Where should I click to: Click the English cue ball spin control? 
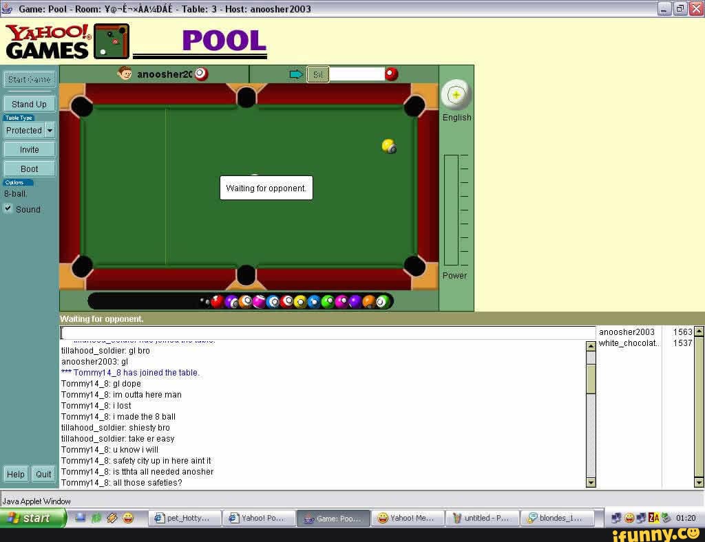[456, 95]
